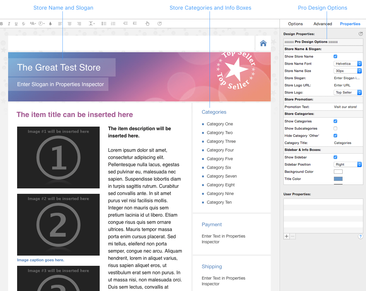
Task: Apply strikethrough formatting
Action: pyautogui.click(x=23, y=24)
